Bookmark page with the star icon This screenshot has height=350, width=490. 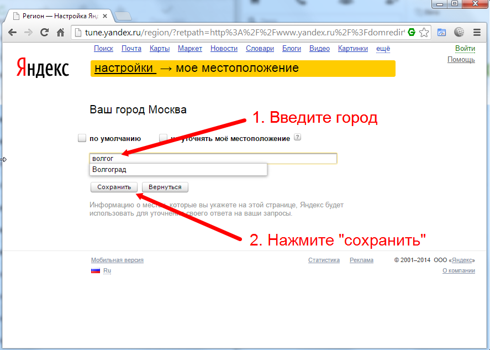pyautogui.click(x=424, y=33)
